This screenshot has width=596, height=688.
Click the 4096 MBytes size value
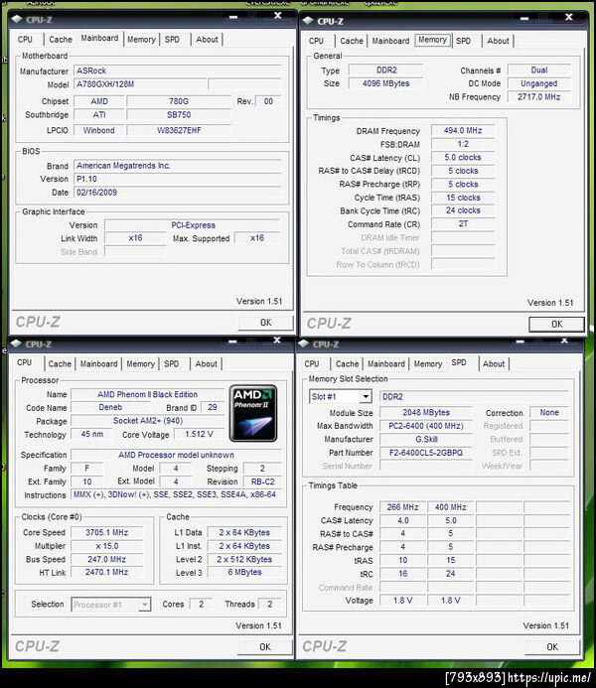[385, 83]
